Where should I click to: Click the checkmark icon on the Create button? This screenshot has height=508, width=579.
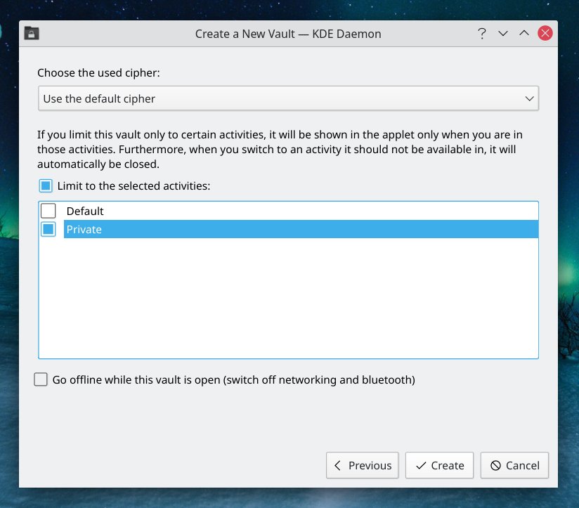click(421, 465)
